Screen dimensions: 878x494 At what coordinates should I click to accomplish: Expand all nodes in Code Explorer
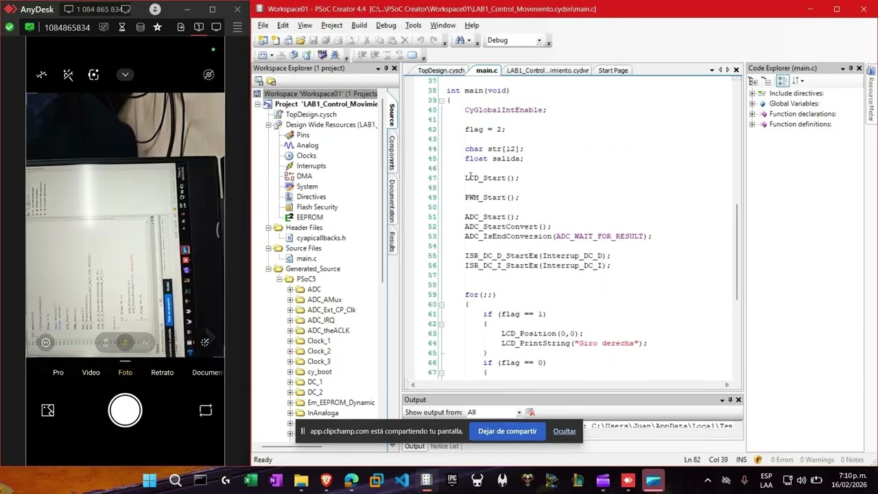[752, 81]
